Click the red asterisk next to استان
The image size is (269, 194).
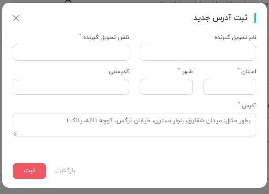pyautogui.click(x=238, y=69)
